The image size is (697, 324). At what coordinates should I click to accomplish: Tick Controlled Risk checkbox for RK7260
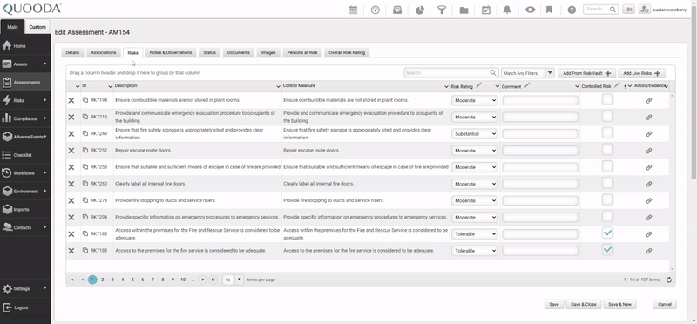tap(607, 183)
